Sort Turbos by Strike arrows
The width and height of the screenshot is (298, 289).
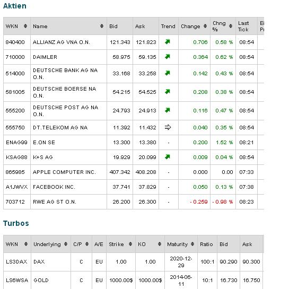coord(130,244)
